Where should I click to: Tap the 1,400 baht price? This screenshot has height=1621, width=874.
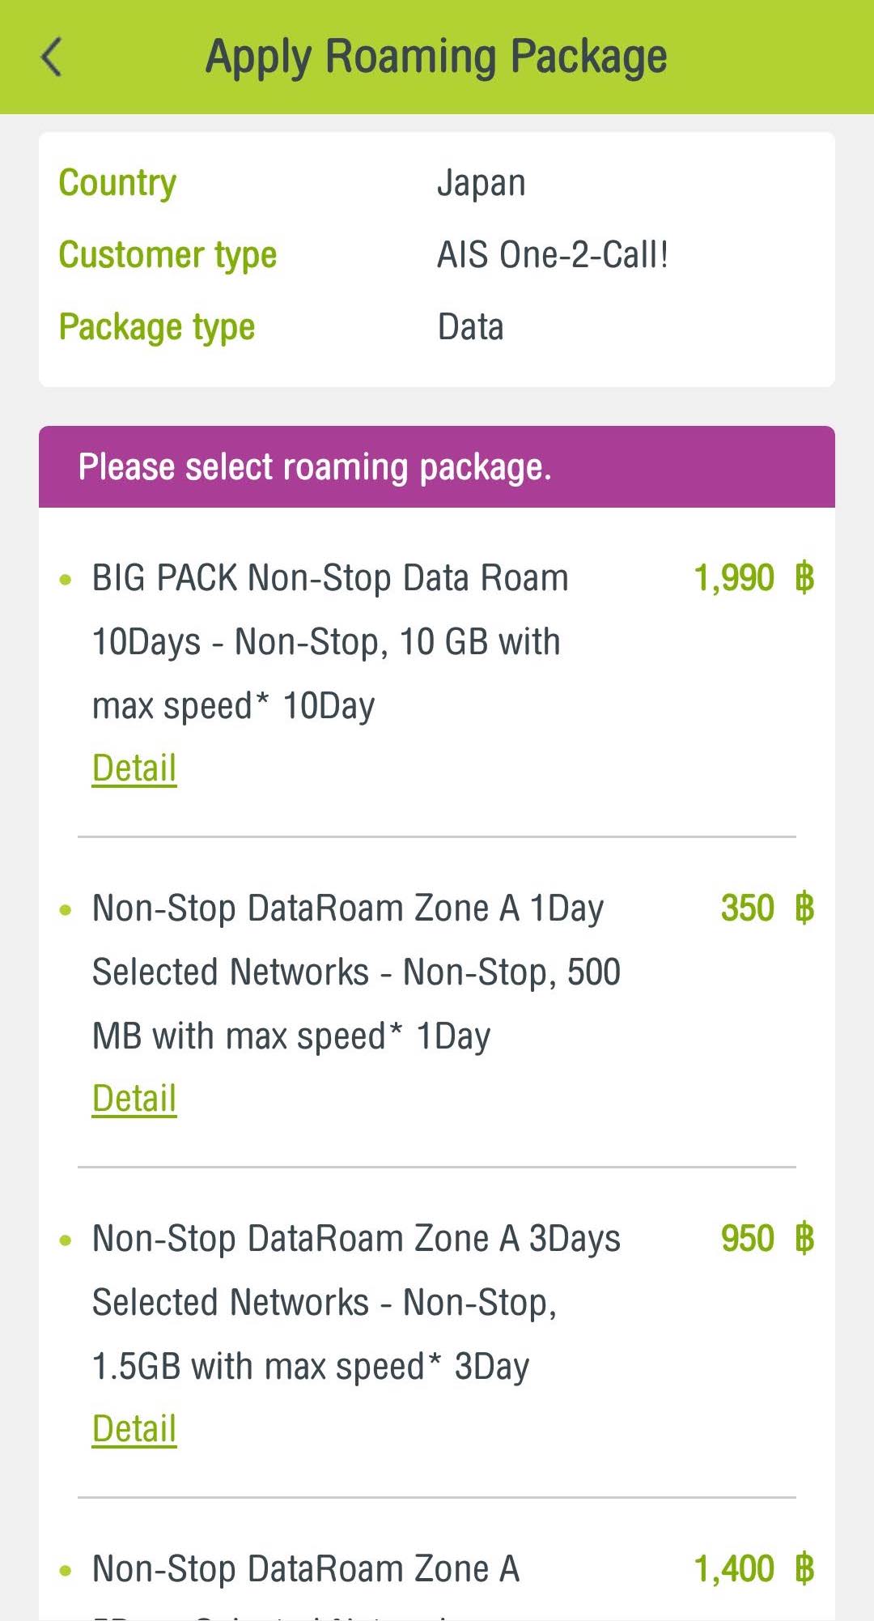point(753,1569)
